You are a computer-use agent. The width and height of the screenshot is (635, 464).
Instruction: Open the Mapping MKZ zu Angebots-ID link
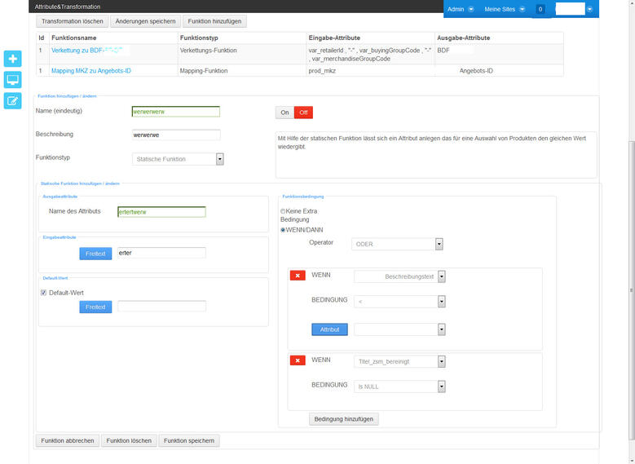[91, 71]
